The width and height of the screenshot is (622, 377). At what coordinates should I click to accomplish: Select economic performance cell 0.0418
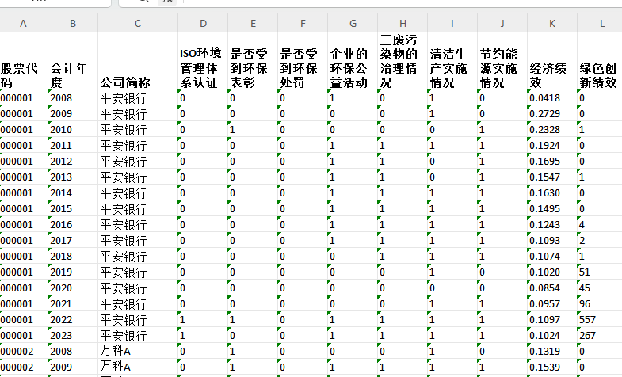coord(552,97)
